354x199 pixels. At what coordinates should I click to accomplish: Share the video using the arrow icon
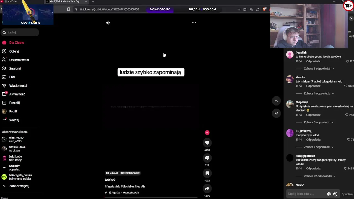(x=207, y=188)
